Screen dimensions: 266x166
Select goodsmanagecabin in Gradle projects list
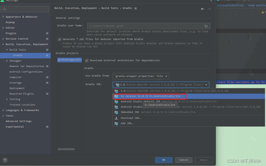[x=69, y=60]
